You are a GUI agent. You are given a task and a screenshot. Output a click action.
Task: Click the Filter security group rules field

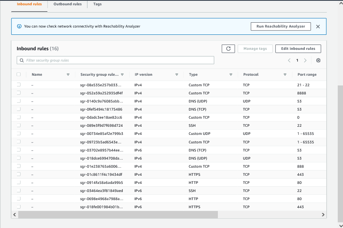[115, 60]
